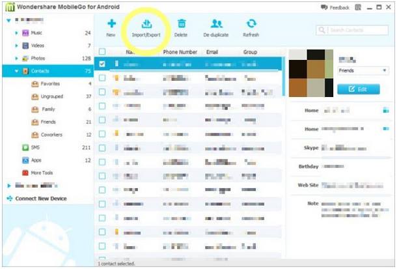The width and height of the screenshot is (397, 269).
Task: Select Ungrouped contacts group
Action: pyautogui.click(x=52, y=96)
